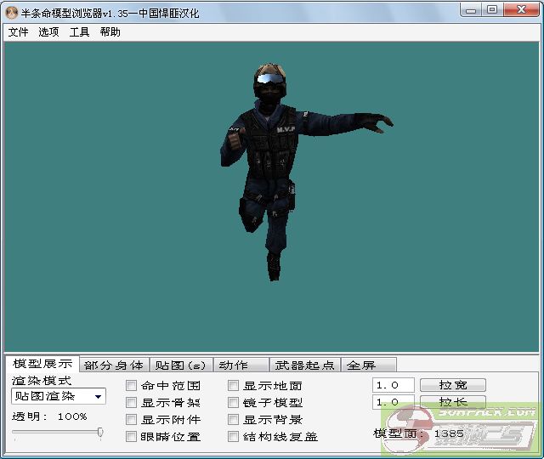Switch to the 部分身体 tab

pyautogui.click(x=114, y=365)
